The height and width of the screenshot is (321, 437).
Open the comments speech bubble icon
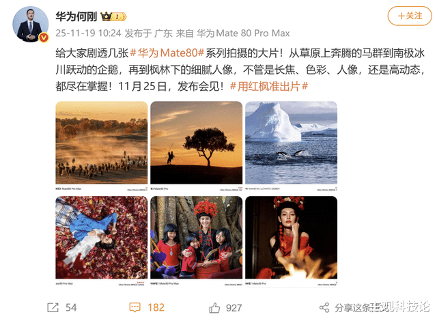tap(135, 307)
